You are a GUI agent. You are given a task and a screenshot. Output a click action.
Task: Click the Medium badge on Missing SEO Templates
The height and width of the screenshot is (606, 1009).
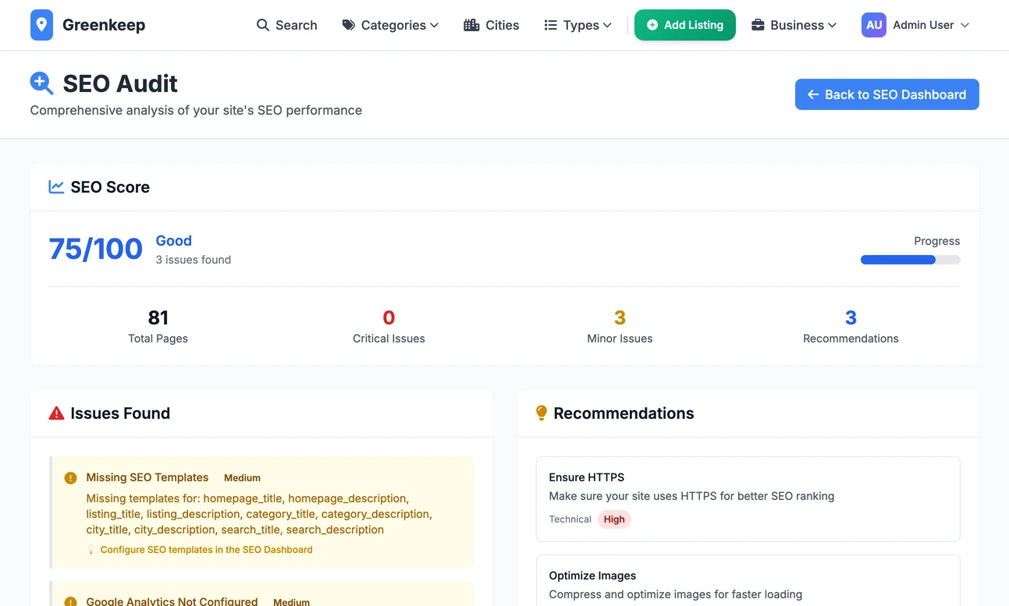point(242,478)
